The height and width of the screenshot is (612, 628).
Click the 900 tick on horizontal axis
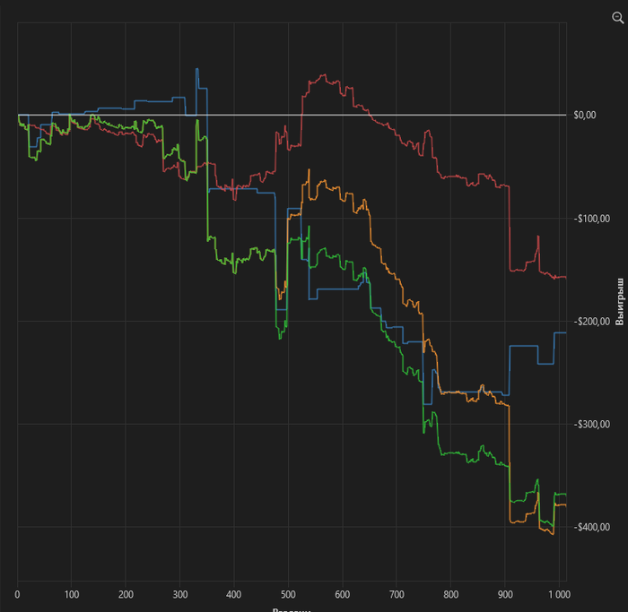[505, 594]
